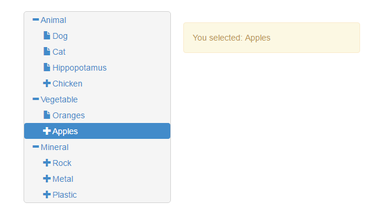Click the document icon beside Hippopotamus
The image size is (376, 213).
[x=47, y=67]
